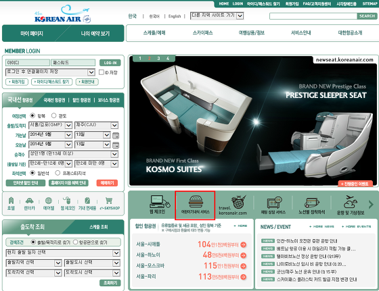Open the 서비스안내 menu

(300, 33)
